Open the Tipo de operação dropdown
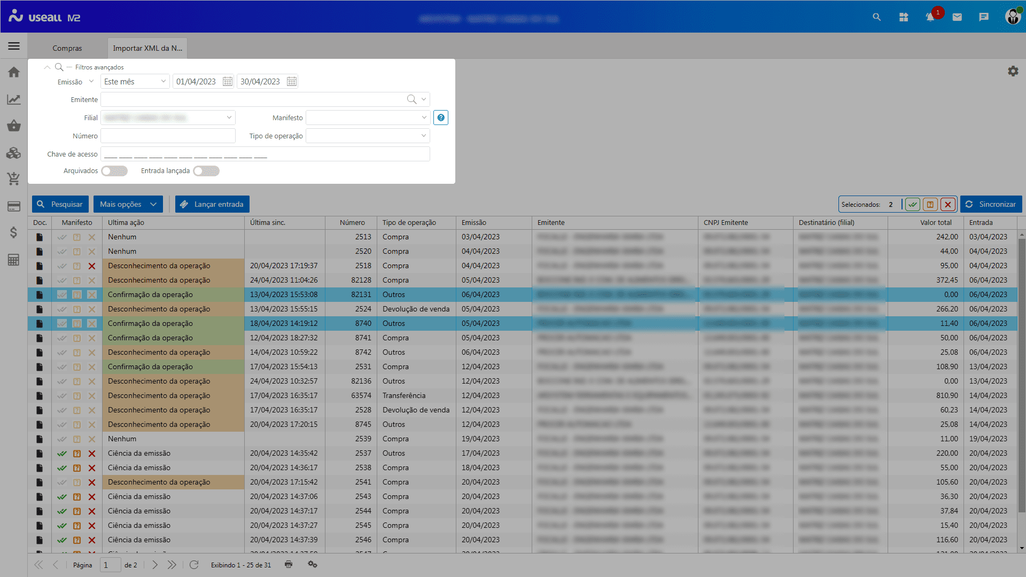Viewport: 1026px width, 577px height. [368, 136]
